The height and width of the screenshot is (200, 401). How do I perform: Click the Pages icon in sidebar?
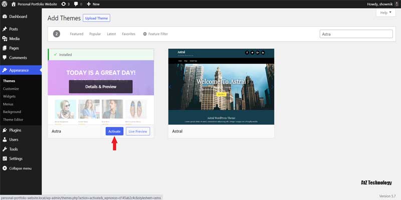click(x=5, y=48)
